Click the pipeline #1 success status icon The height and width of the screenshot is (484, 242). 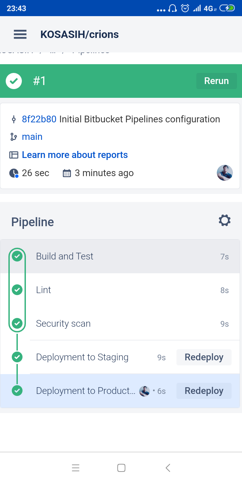14,81
